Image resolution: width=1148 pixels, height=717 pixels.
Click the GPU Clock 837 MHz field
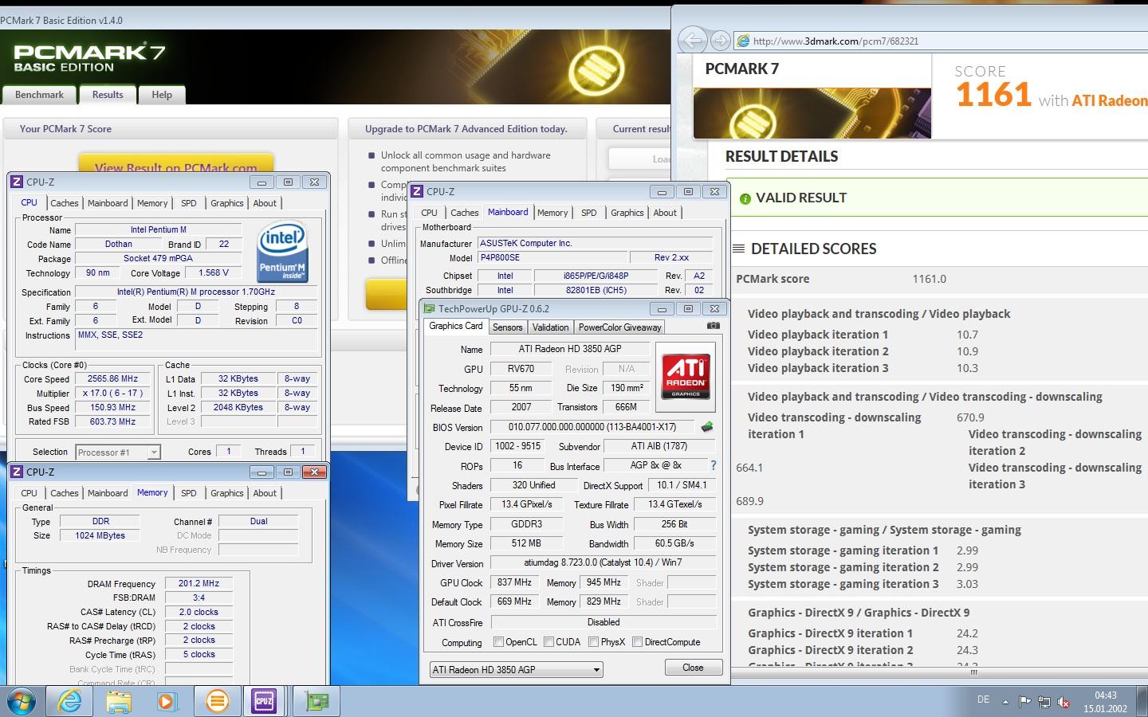[x=514, y=582]
